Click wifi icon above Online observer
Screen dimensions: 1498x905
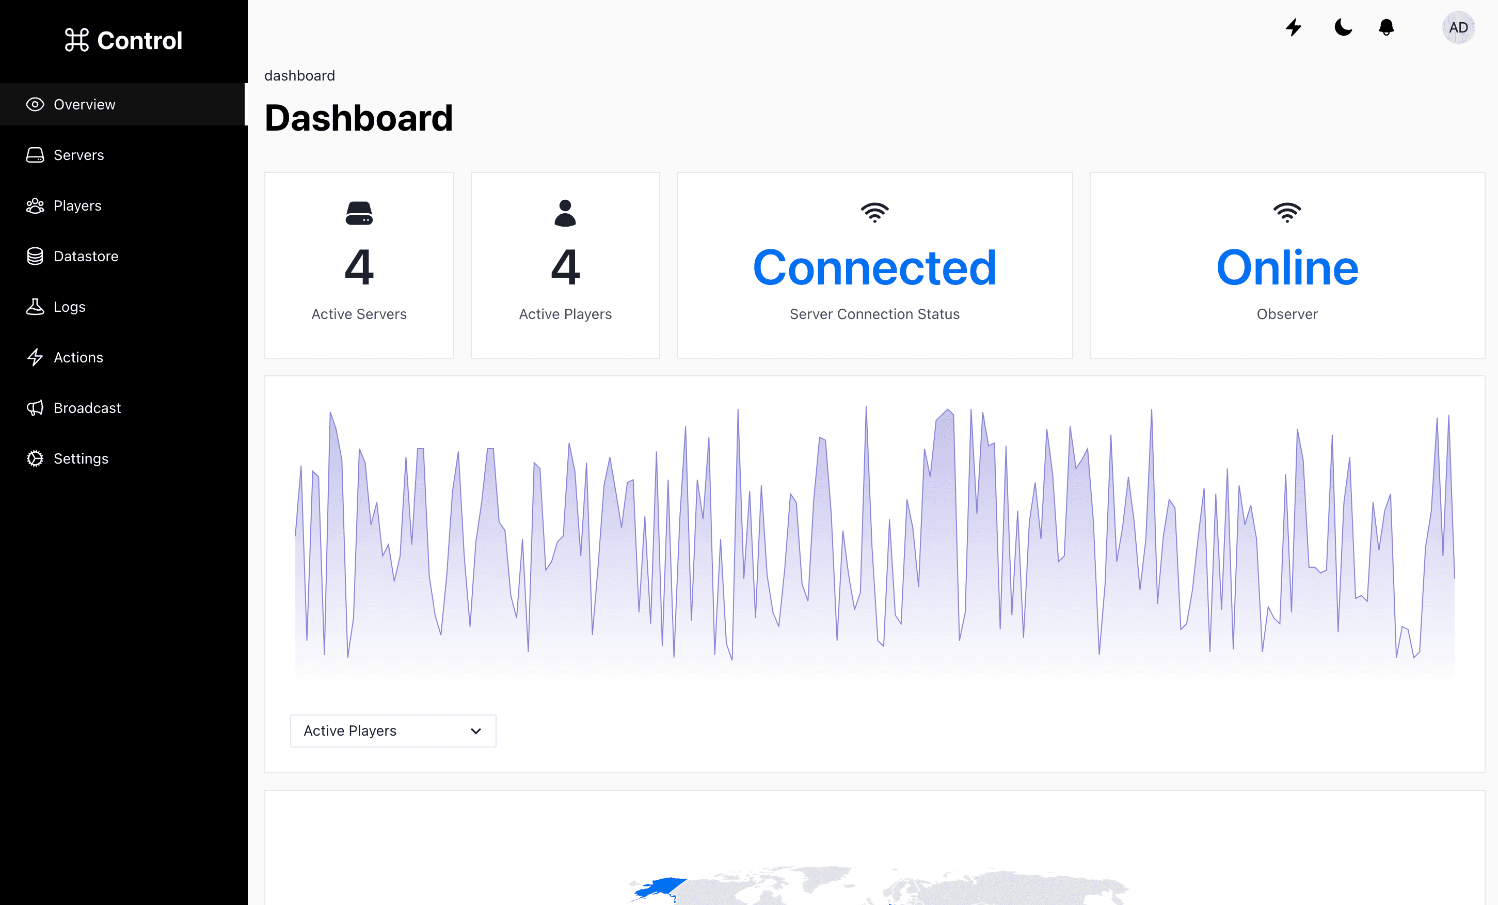click(1287, 212)
